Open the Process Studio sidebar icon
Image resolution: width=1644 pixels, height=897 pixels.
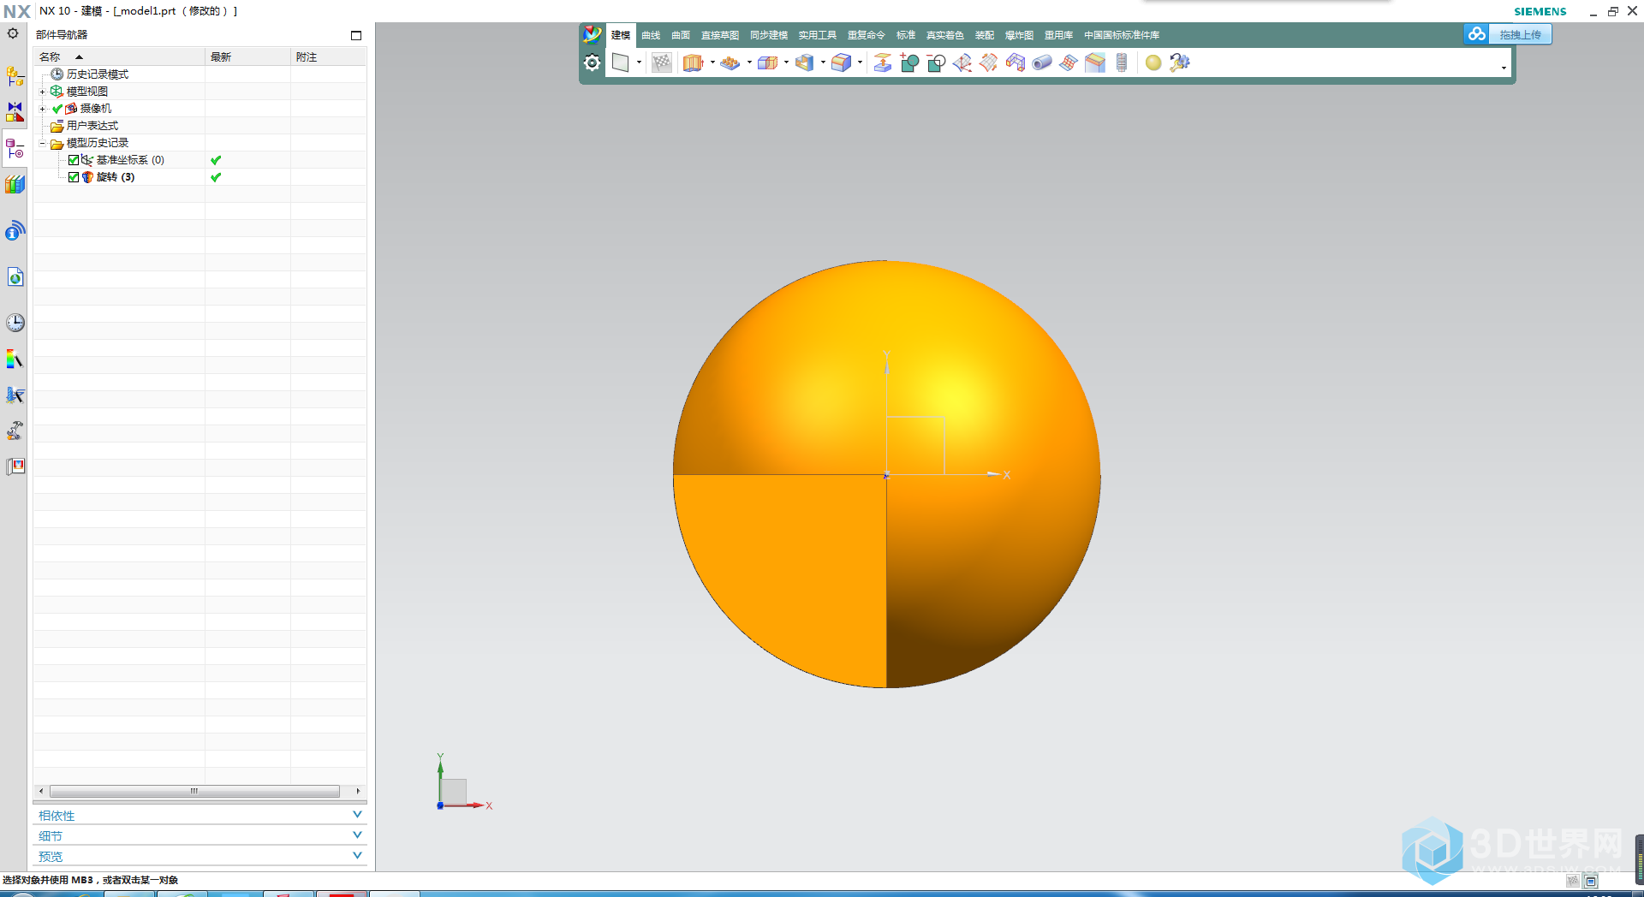pos(15,395)
